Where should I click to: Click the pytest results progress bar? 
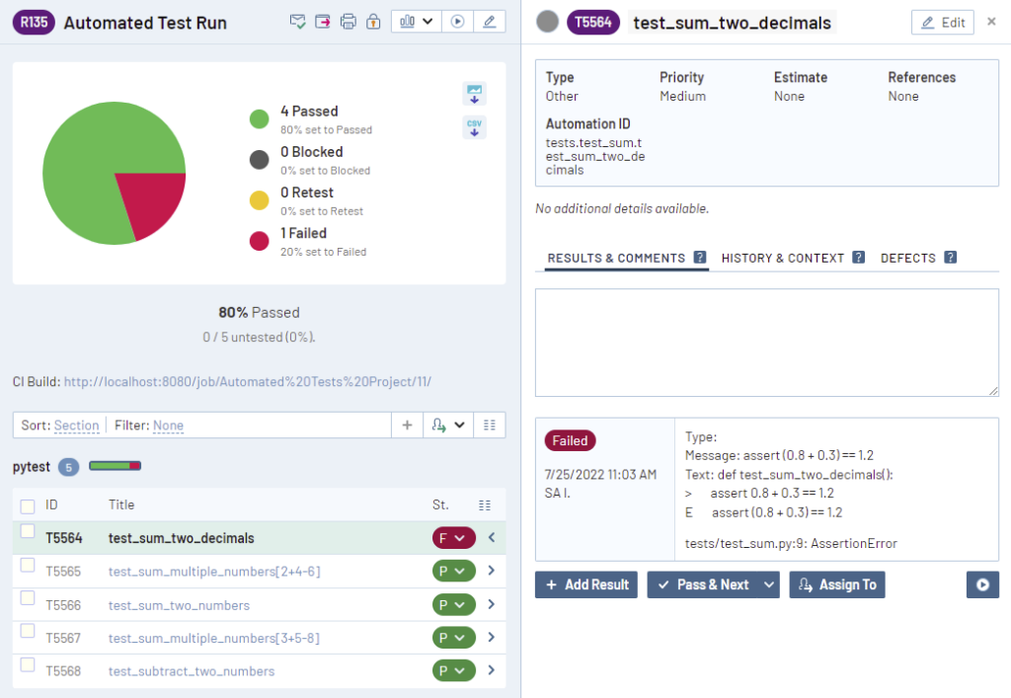coord(115,466)
